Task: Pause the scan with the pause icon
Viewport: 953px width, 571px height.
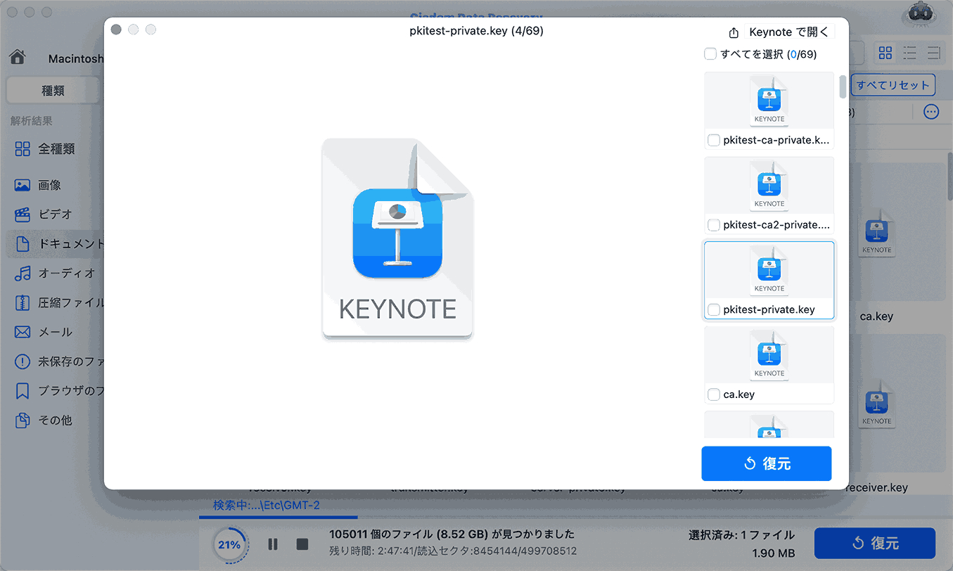Action: 273,544
